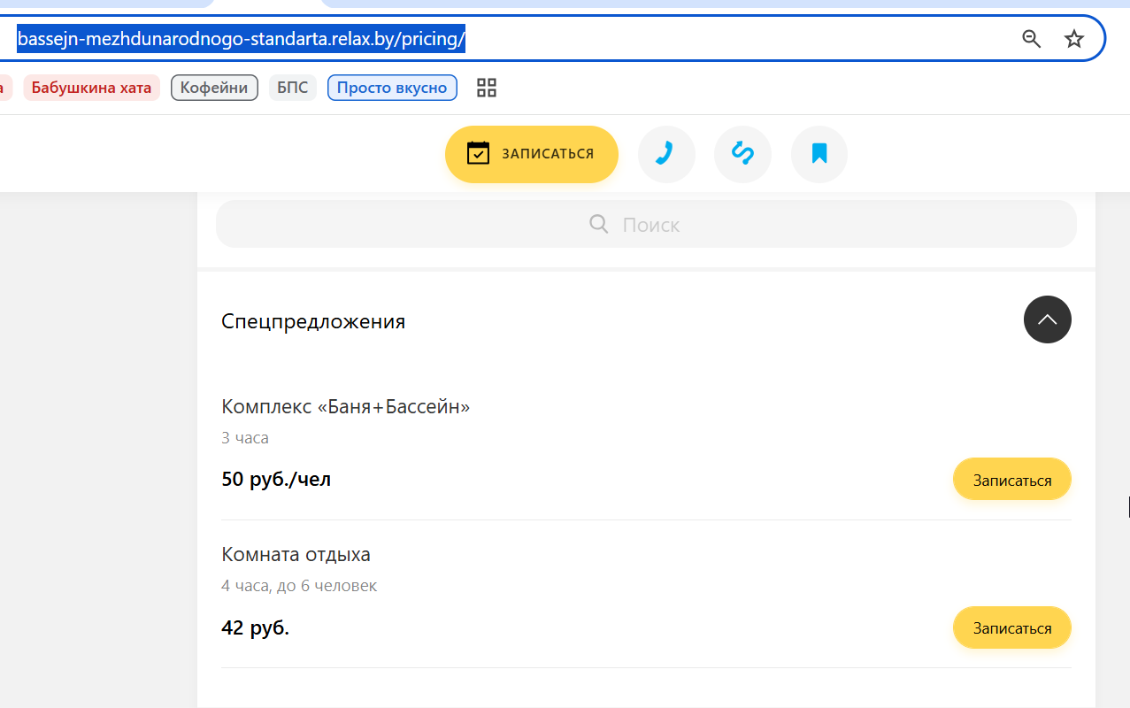Image resolution: width=1130 pixels, height=708 pixels.
Task: Save the venue with the bookmark icon
Action: click(x=819, y=154)
